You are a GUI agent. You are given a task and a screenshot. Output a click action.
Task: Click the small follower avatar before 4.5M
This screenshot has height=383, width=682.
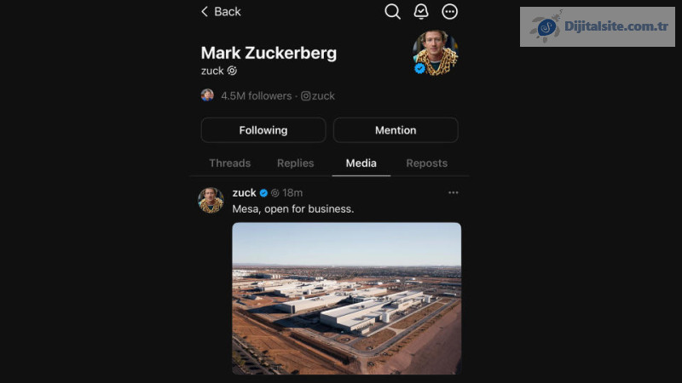click(207, 95)
